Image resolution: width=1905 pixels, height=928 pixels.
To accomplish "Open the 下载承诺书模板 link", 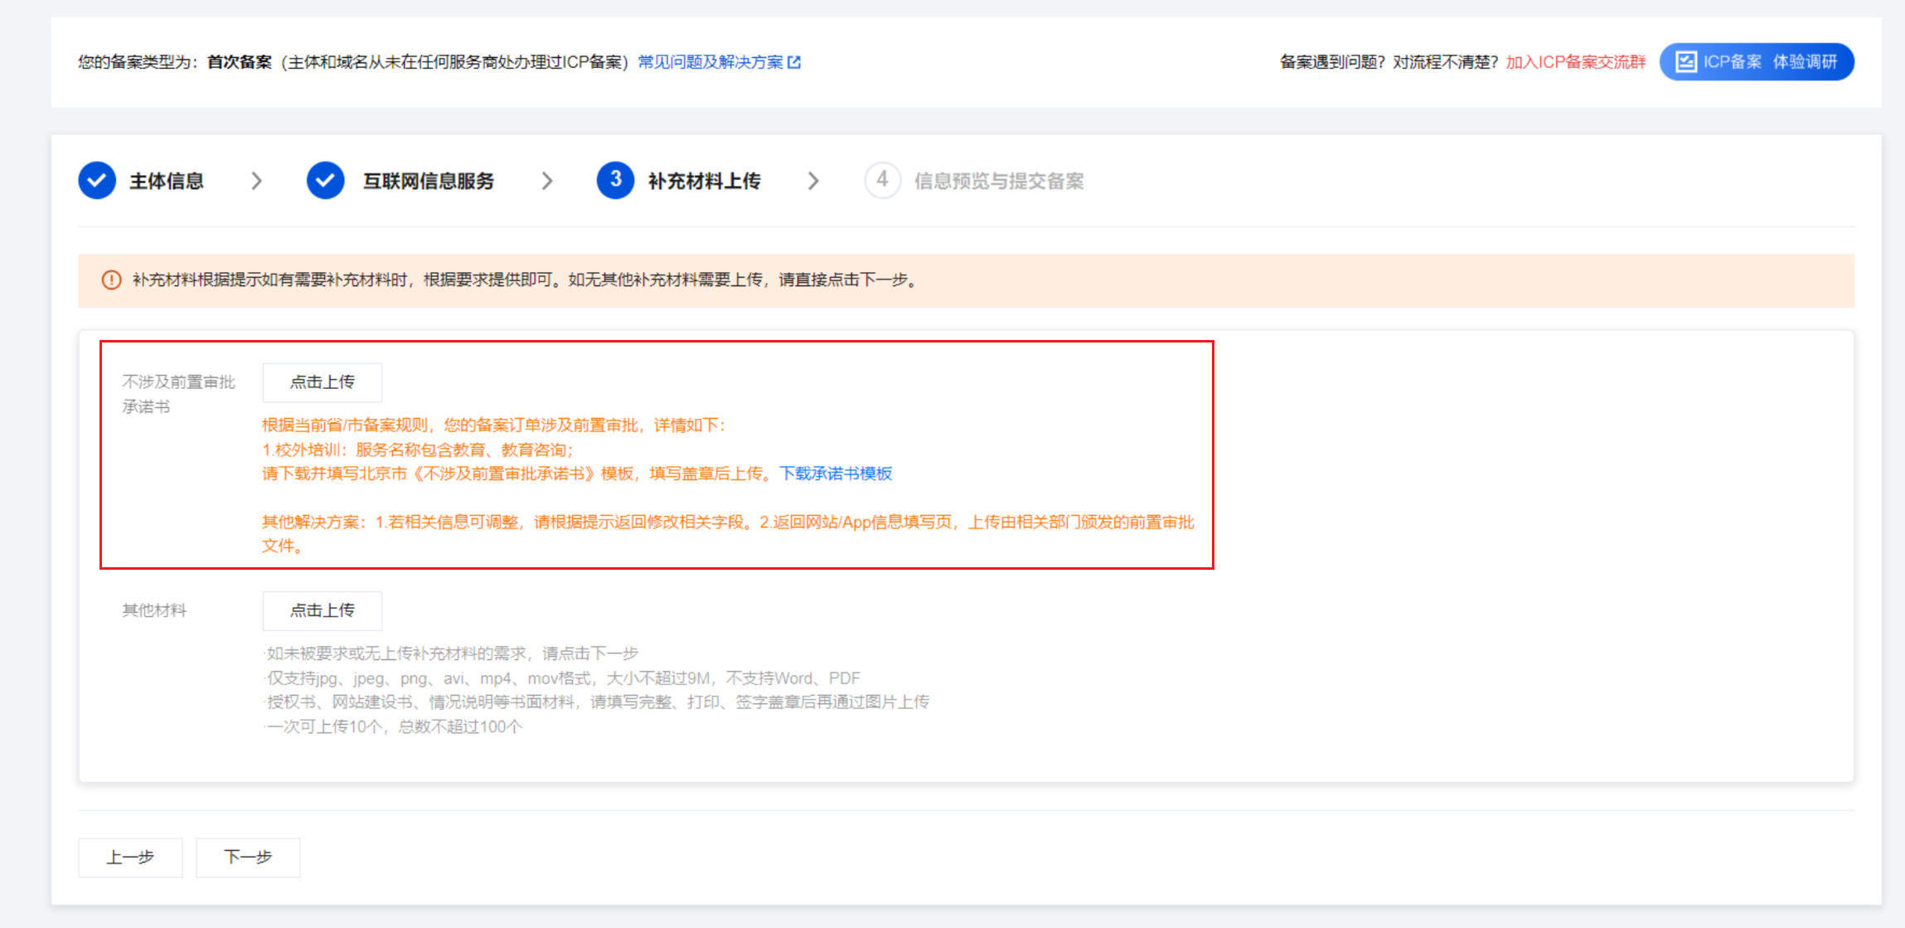I will [x=835, y=474].
